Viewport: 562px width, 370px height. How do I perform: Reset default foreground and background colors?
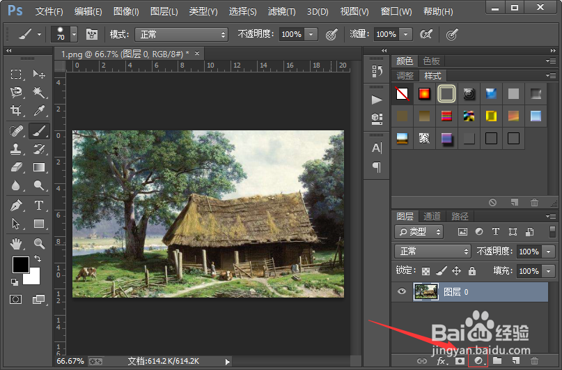tap(15, 282)
